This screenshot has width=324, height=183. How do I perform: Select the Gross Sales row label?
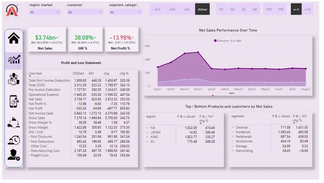click(37, 118)
